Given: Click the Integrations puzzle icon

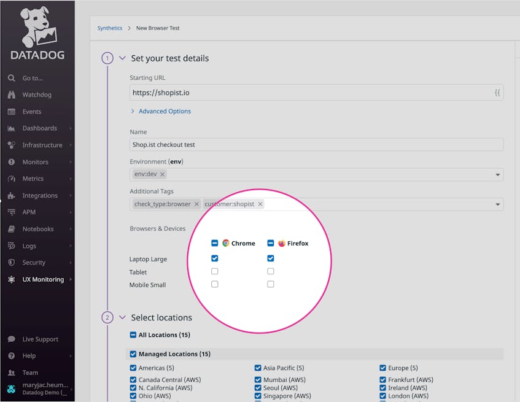Looking at the screenshot, I should click(11, 196).
